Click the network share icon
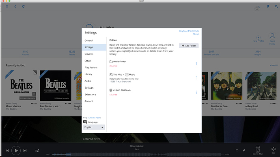 [111, 90]
